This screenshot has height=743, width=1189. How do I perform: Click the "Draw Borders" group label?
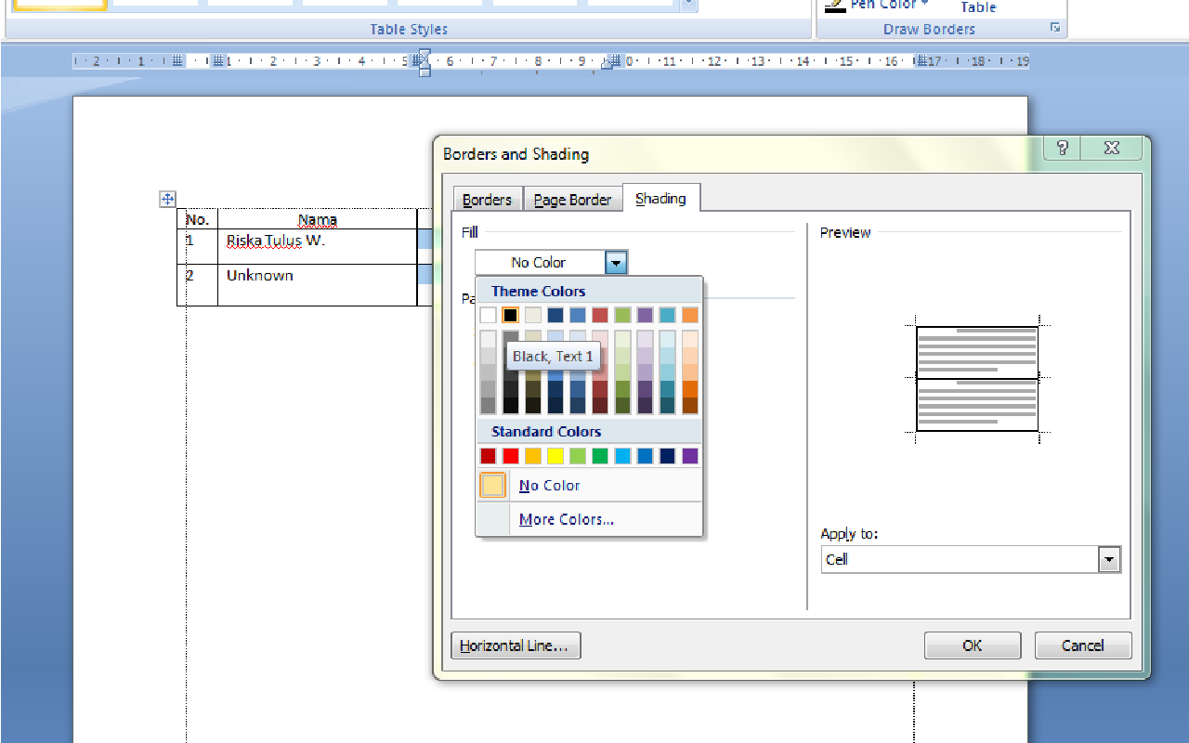tap(929, 30)
